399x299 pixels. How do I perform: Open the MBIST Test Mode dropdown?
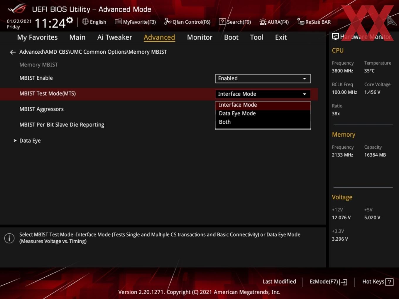[x=263, y=94]
